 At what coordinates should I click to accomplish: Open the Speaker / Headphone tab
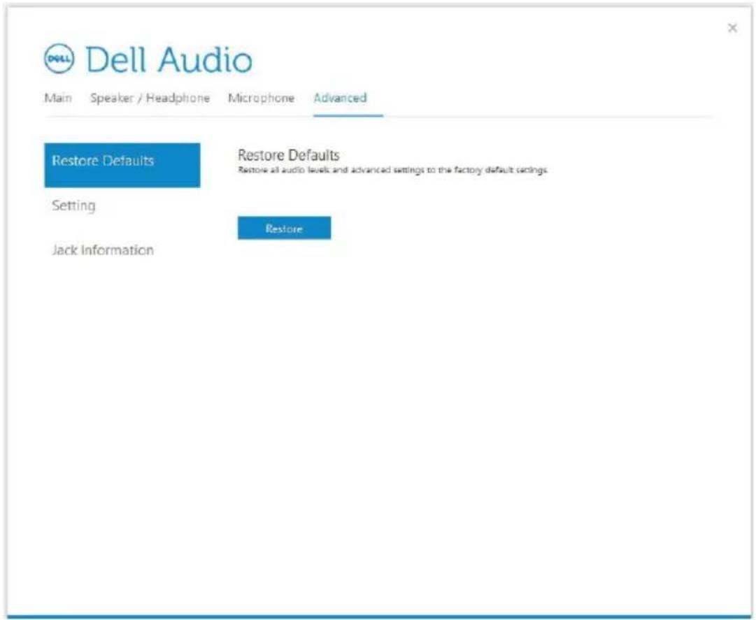click(x=150, y=98)
